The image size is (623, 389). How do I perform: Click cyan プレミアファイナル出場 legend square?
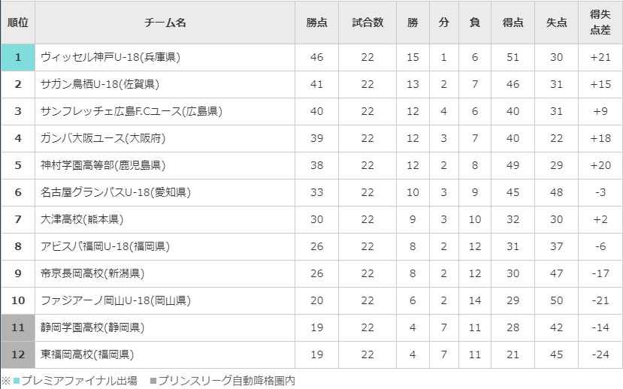tap(17, 381)
